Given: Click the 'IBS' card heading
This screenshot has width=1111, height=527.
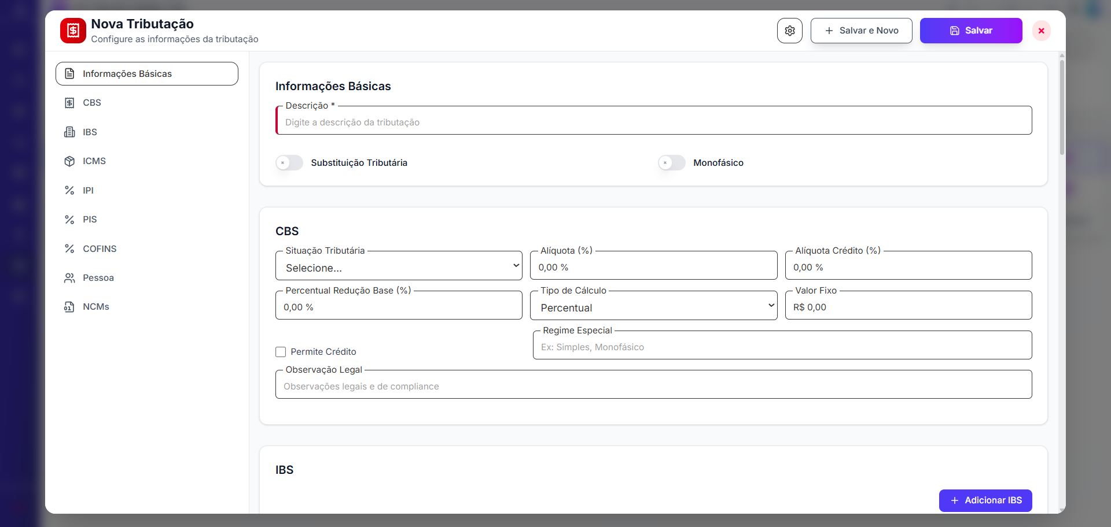Looking at the screenshot, I should click(285, 470).
